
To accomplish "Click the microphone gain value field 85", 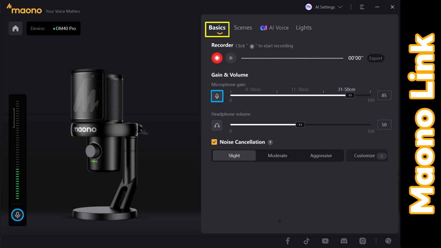I will 384,95.
